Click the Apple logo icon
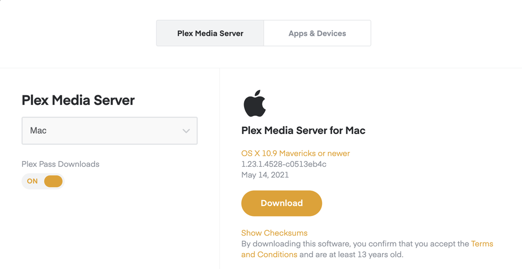This screenshot has width=522, height=269. pyautogui.click(x=255, y=103)
